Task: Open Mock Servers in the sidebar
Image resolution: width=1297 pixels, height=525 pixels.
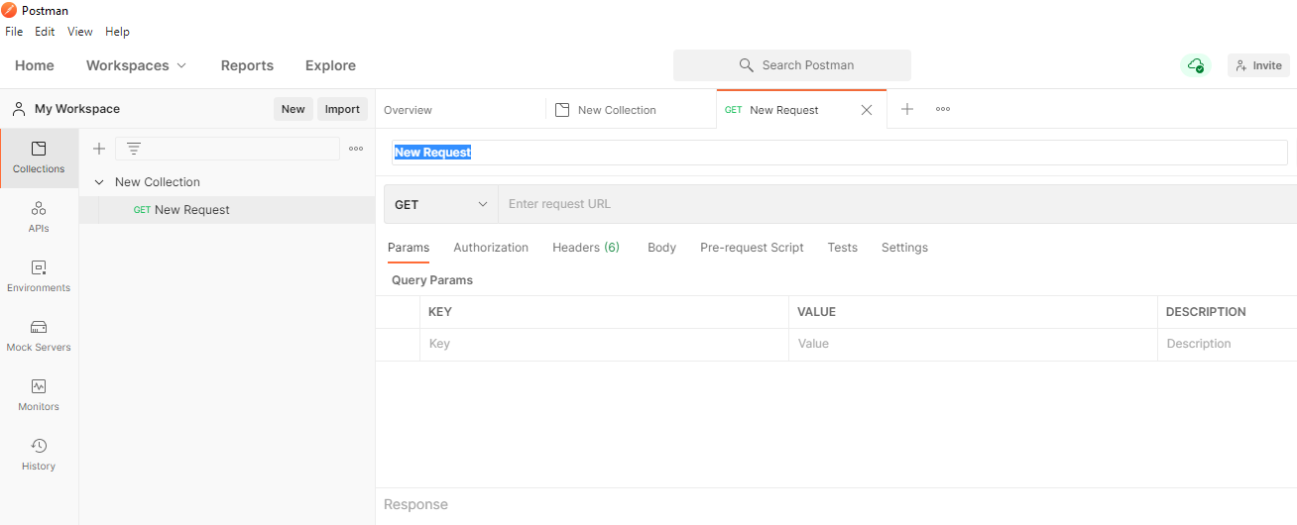Action: 39,336
